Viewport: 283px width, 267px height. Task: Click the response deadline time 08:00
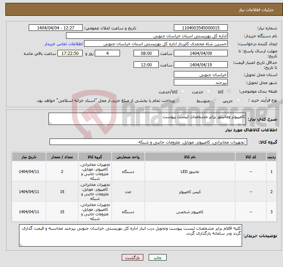tap(146, 53)
